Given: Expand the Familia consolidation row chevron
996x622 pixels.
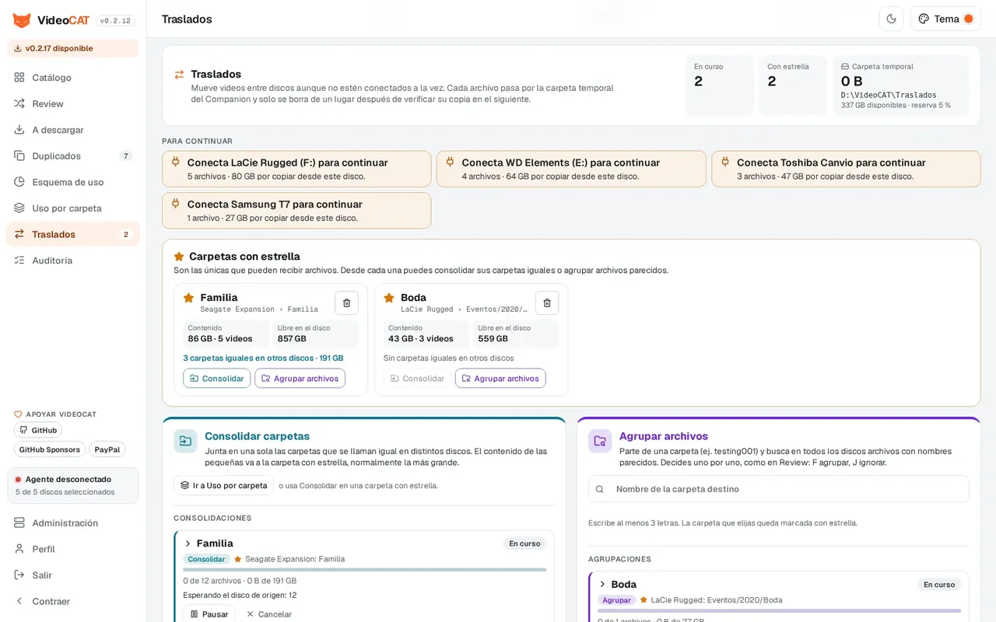Looking at the screenshot, I should coord(188,543).
